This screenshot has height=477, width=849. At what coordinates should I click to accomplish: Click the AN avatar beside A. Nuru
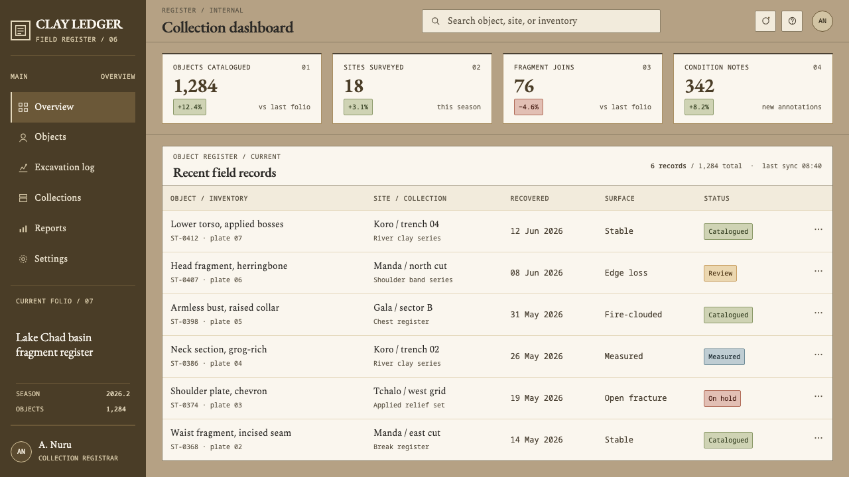(21, 452)
